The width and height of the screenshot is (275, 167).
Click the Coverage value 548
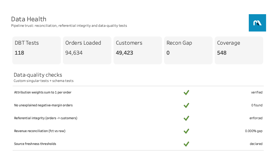[x=222, y=53]
